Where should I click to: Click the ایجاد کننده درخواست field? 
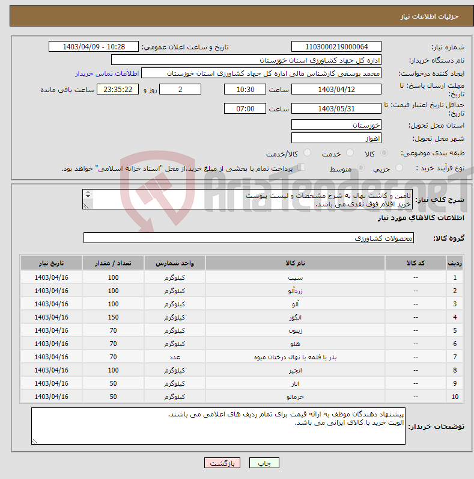click(261, 73)
